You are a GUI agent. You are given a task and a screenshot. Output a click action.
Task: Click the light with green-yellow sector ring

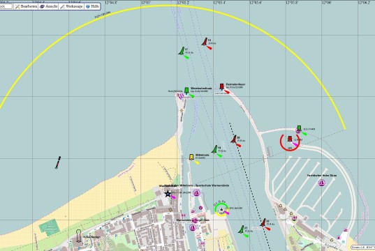click(221, 209)
